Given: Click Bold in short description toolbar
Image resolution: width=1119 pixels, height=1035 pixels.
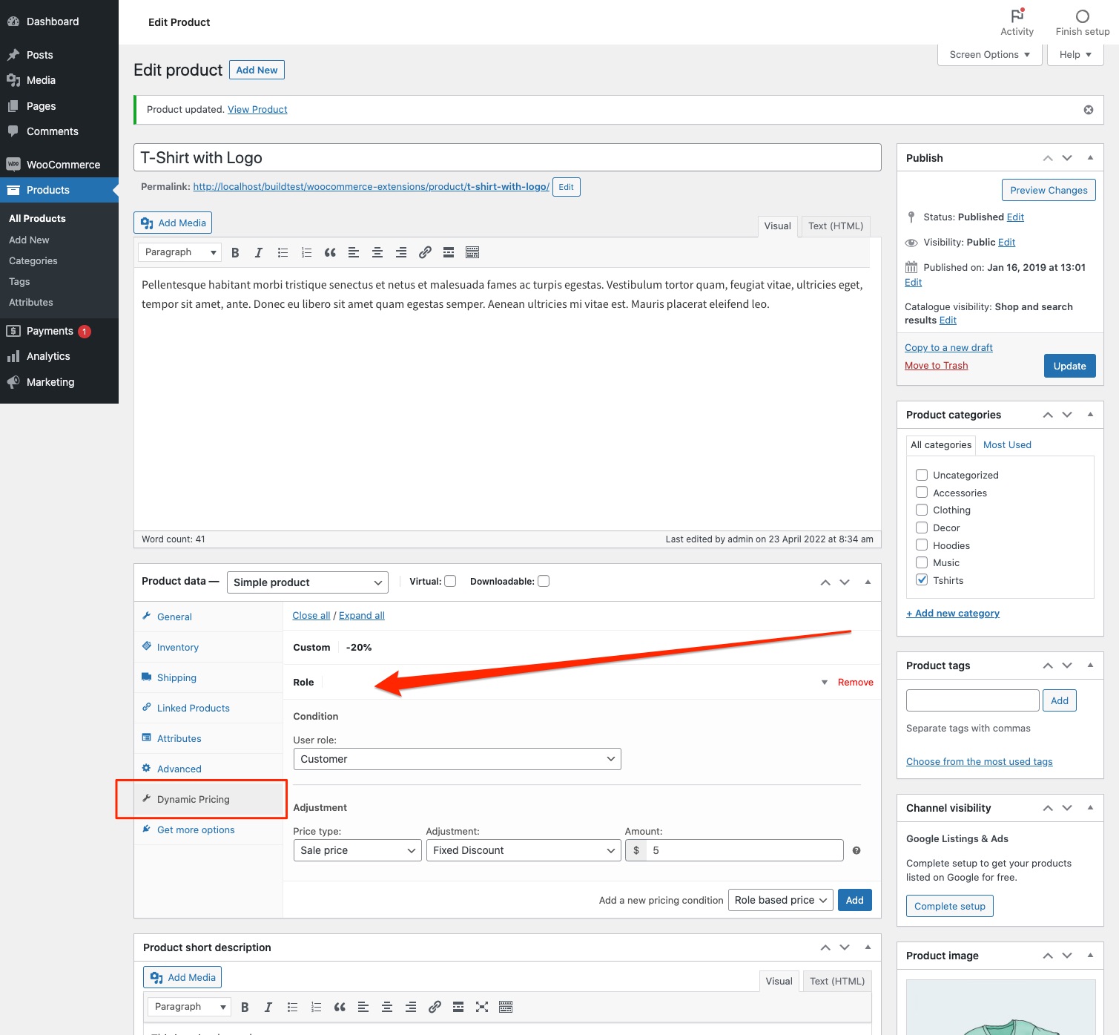Looking at the screenshot, I should (245, 1007).
